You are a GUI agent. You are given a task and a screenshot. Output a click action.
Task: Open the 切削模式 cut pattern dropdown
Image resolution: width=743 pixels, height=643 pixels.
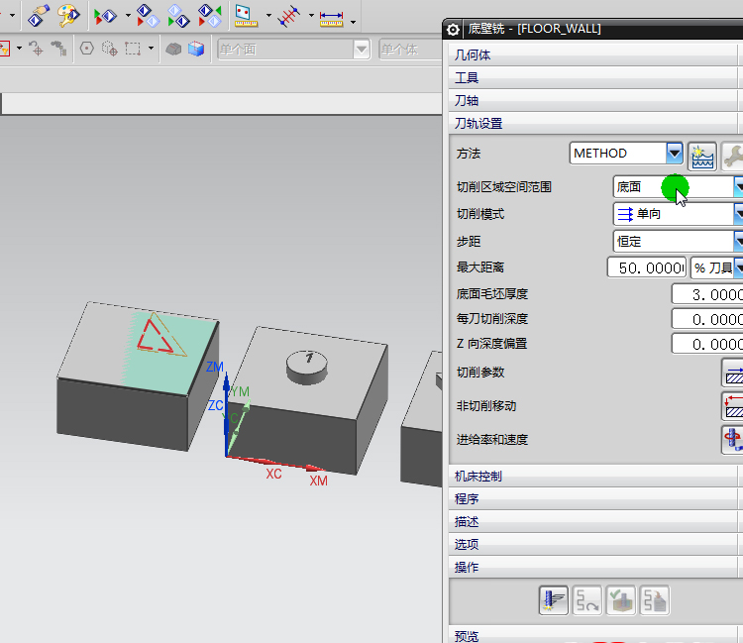(x=738, y=214)
